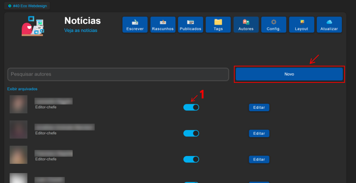Toggle the second Editor-chefe author switch
The height and width of the screenshot is (183, 356).
(191, 133)
